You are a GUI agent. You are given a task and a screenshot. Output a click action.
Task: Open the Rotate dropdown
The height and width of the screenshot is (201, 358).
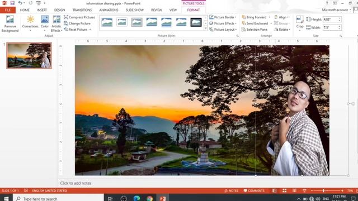tap(282, 30)
